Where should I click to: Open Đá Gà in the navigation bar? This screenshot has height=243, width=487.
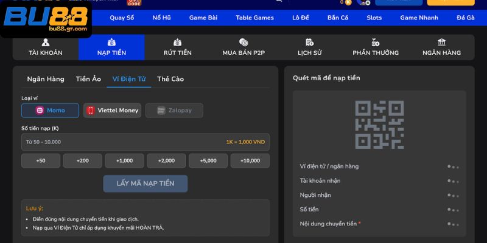[x=466, y=18]
